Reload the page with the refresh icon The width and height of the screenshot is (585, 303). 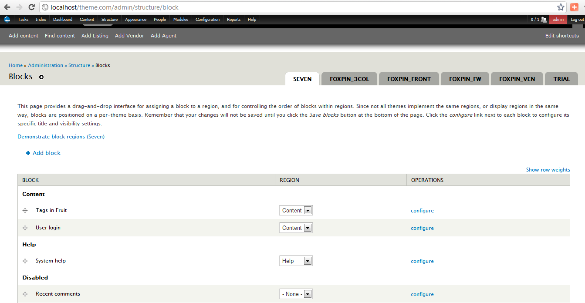31,7
